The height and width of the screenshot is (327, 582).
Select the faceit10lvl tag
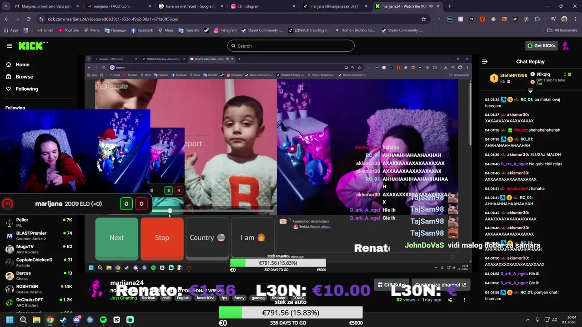pos(205,298)
